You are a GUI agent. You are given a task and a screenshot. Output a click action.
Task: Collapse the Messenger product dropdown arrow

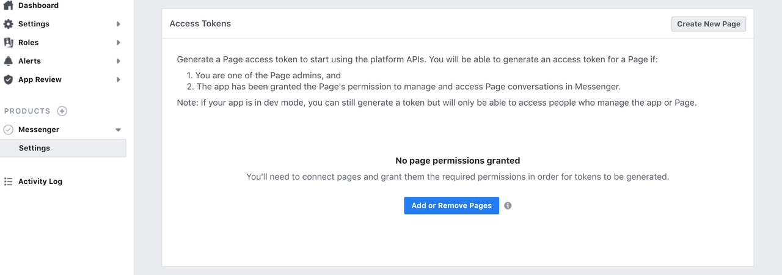[x=119, y=130]
